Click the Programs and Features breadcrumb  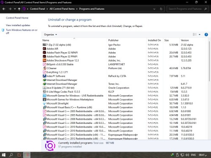pyautogui.click(x=92, y=9)
